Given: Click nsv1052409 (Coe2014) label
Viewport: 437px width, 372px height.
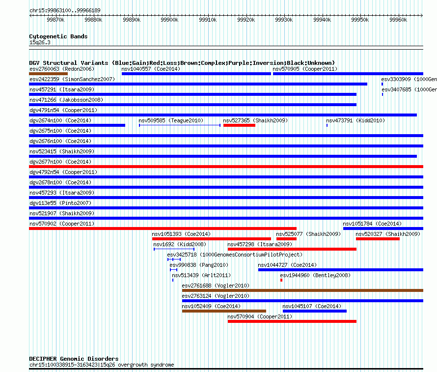Looking at the screenshot, I should click(x=211, y=306).
